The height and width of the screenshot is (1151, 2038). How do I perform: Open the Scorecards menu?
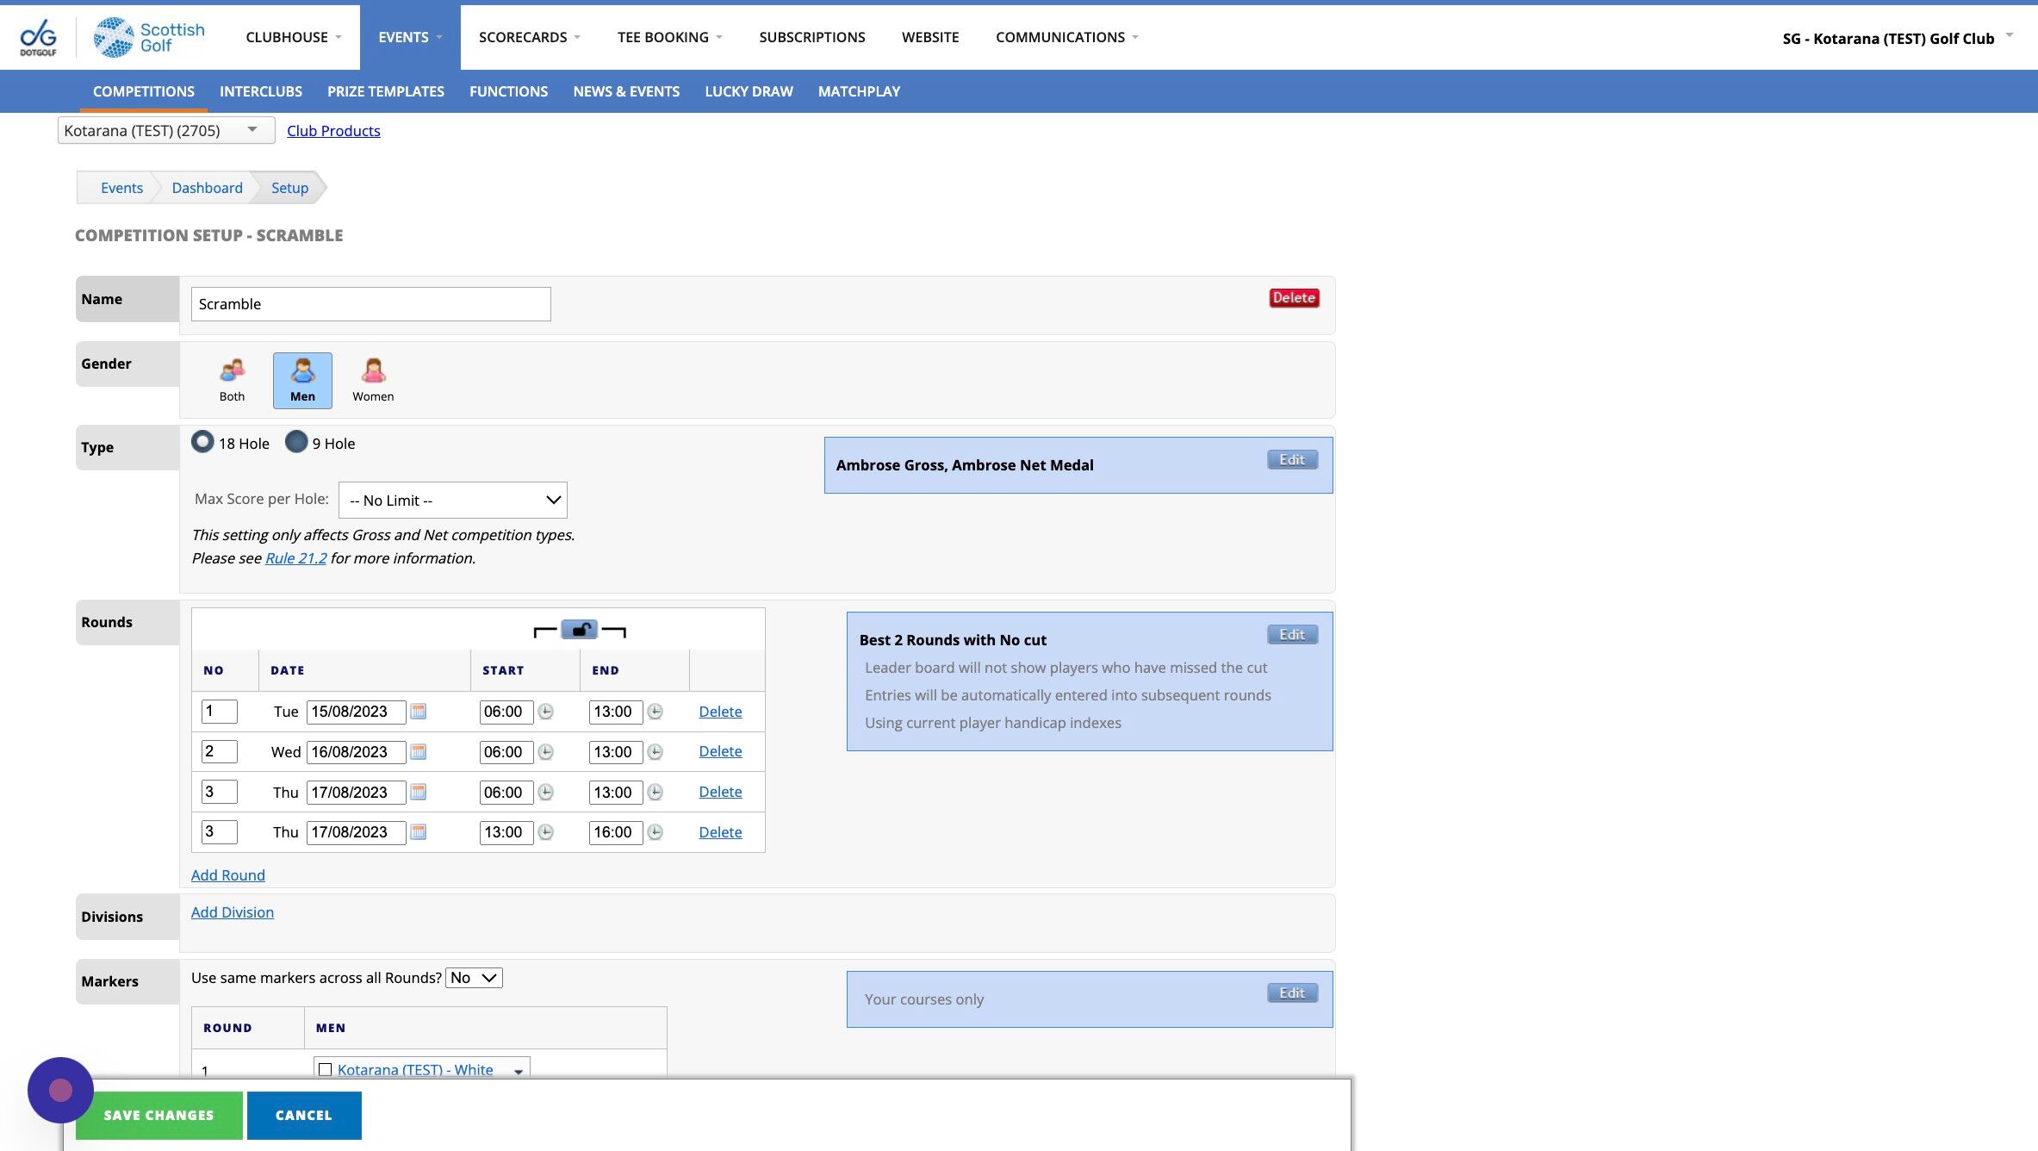click(x=529, y=37)
